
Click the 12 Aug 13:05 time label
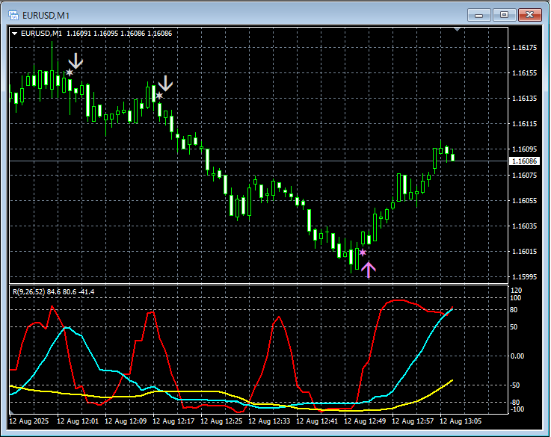(x=461, y=421)
